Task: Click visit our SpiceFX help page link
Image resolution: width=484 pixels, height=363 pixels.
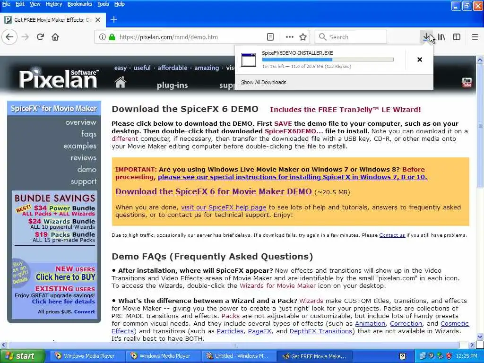Action: (224, 207)
